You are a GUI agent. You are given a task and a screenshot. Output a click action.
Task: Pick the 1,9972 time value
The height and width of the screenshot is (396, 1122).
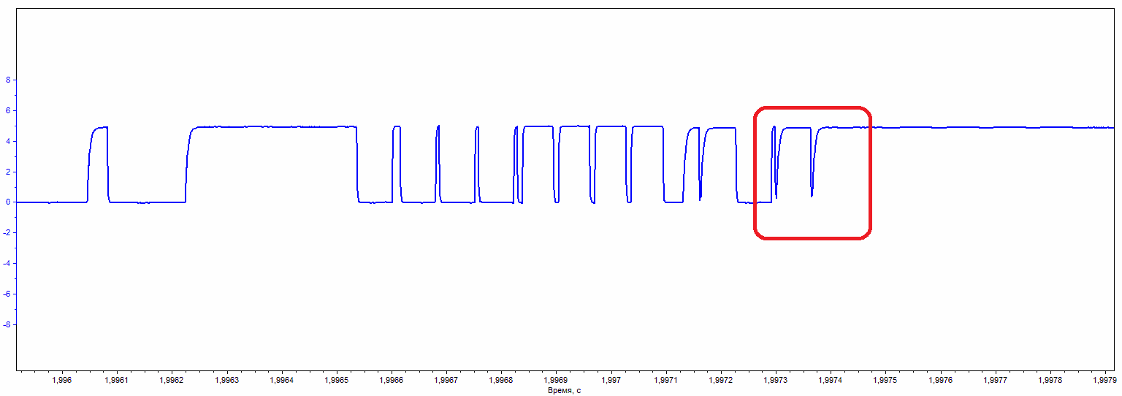tap(721, 381)
